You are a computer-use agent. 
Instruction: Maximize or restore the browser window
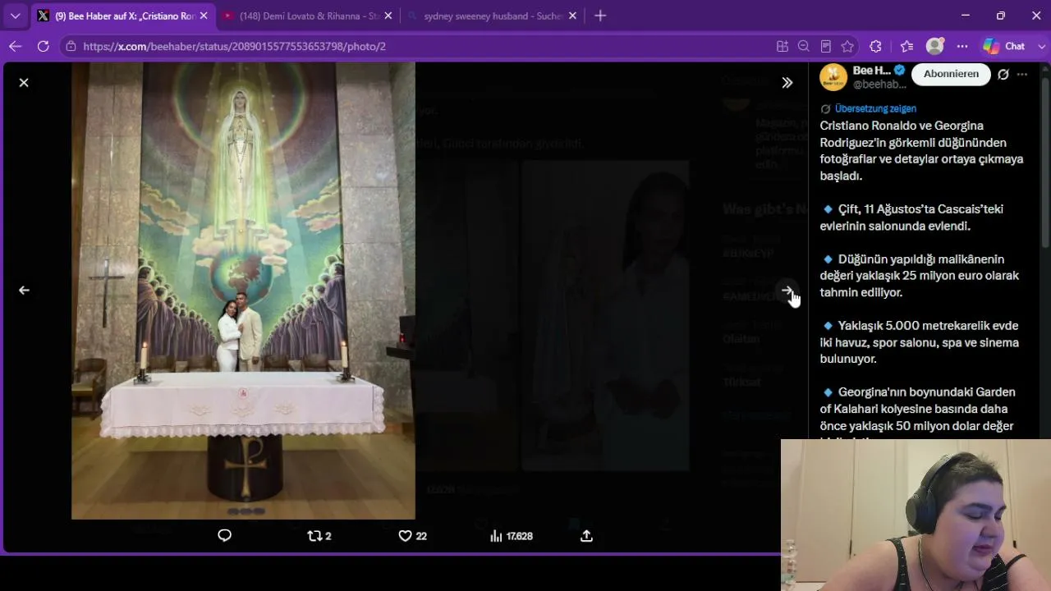[x=1001, y=16]
